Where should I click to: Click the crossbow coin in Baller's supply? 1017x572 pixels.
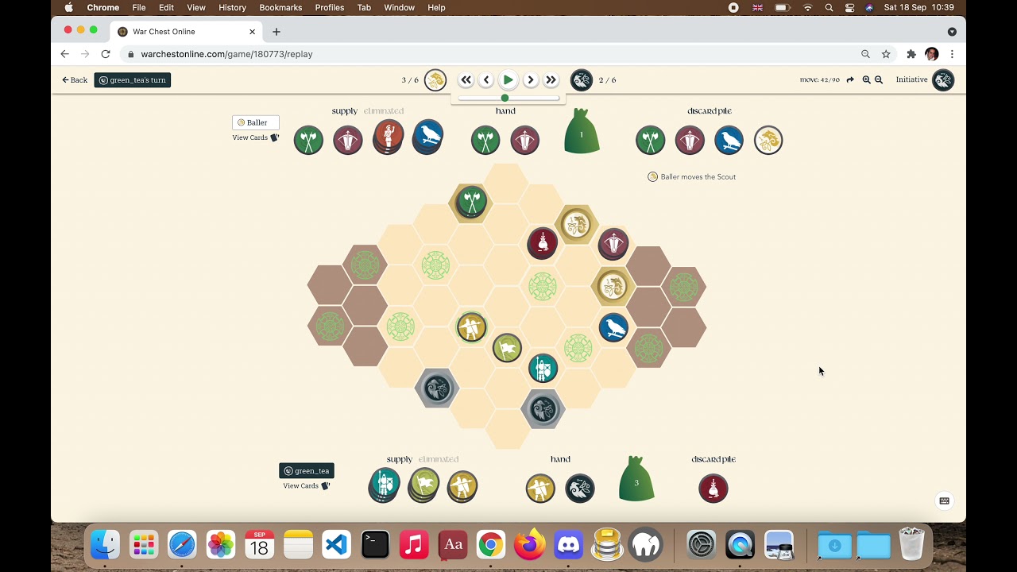pos(348,141)
